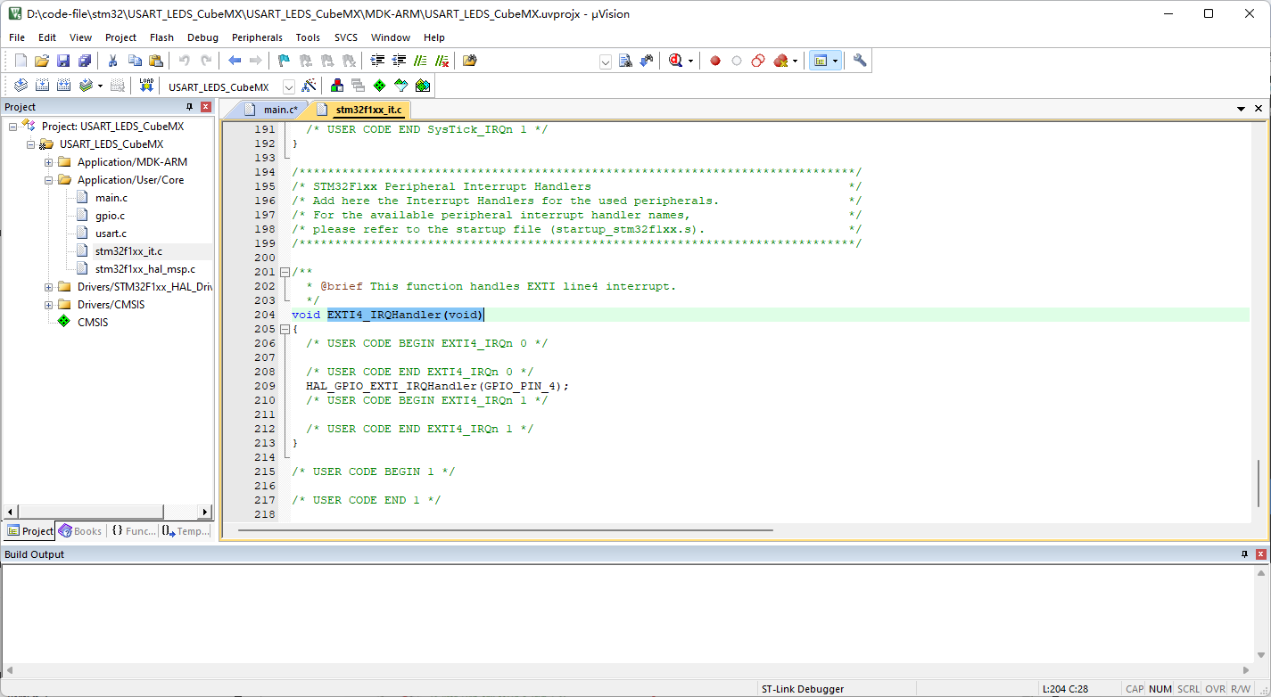1271x697 pixels.
Task: Click the green Manage Run-Time Environment icon
Action: (x=380, y=86)
